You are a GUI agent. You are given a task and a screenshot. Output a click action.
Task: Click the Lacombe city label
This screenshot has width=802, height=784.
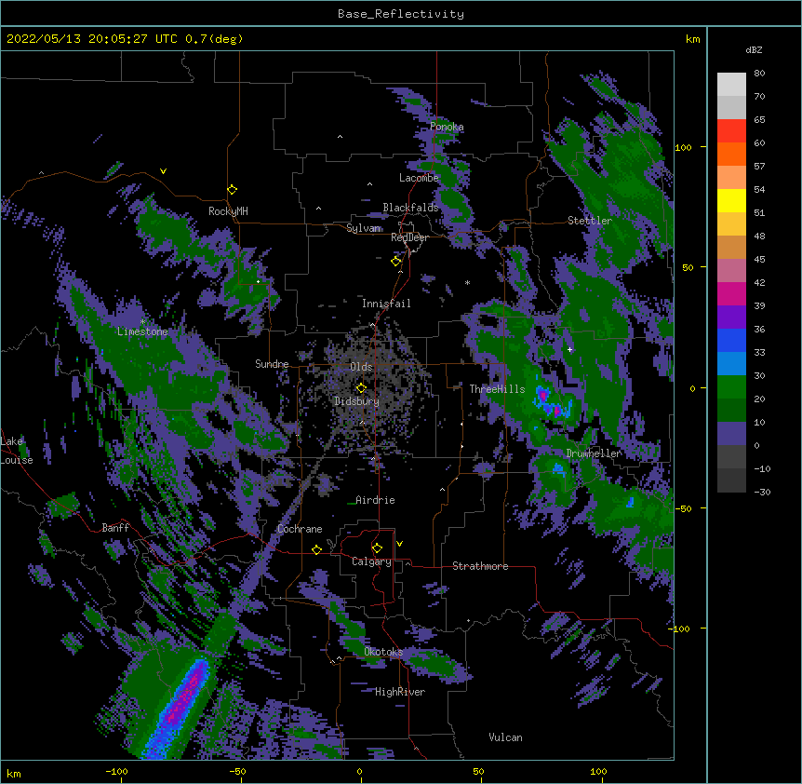coord(419,178)
